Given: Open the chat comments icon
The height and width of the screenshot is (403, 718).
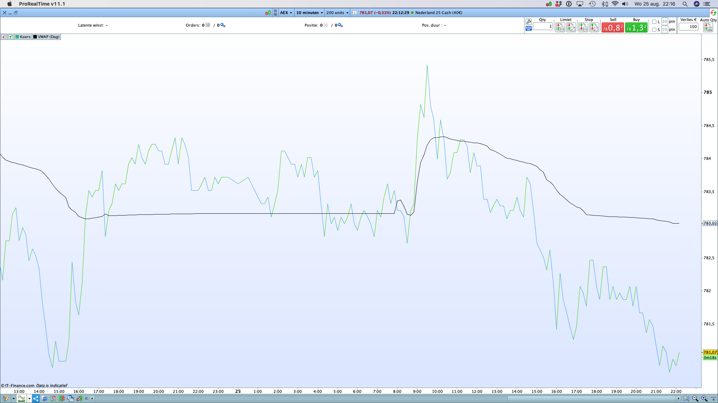Looking at the screenshot, I should (x=45, y=398).
